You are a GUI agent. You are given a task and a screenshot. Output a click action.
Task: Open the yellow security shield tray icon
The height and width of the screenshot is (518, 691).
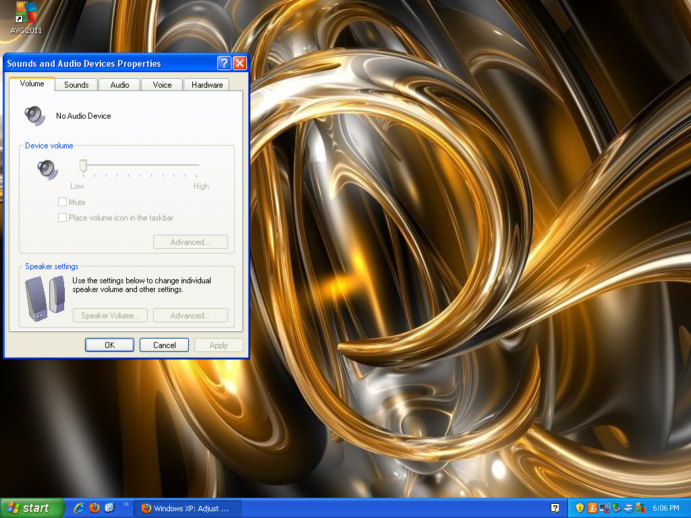point(580,509)
